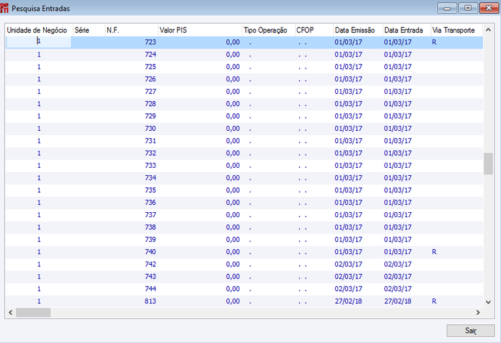Select N.F. 730 cell
501x343 pixels.
(x=132, y=129)
